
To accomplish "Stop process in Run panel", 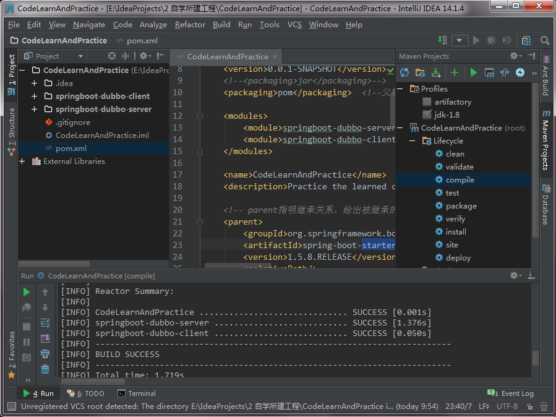I will pos(27,327).
